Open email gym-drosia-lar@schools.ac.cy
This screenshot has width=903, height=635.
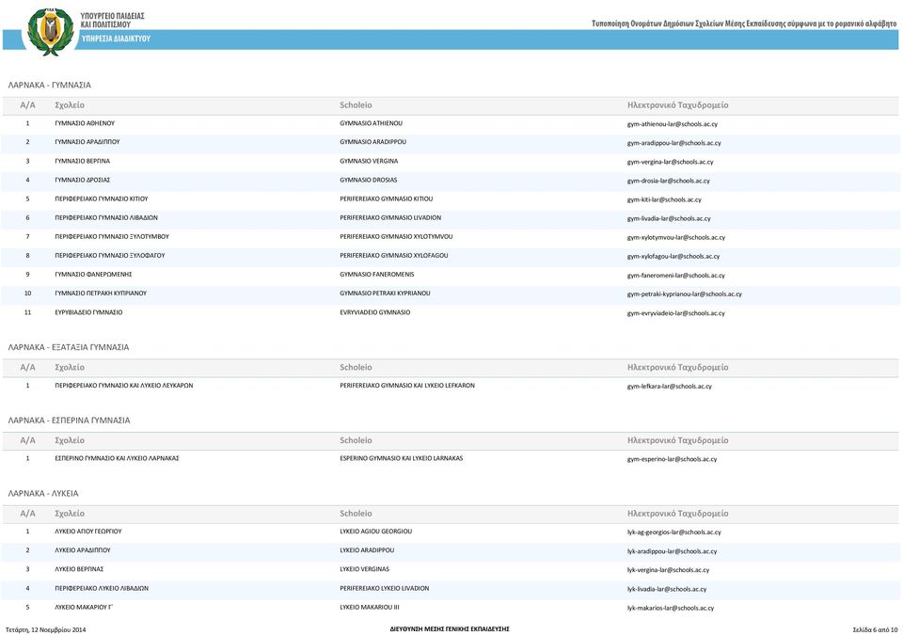669,181
